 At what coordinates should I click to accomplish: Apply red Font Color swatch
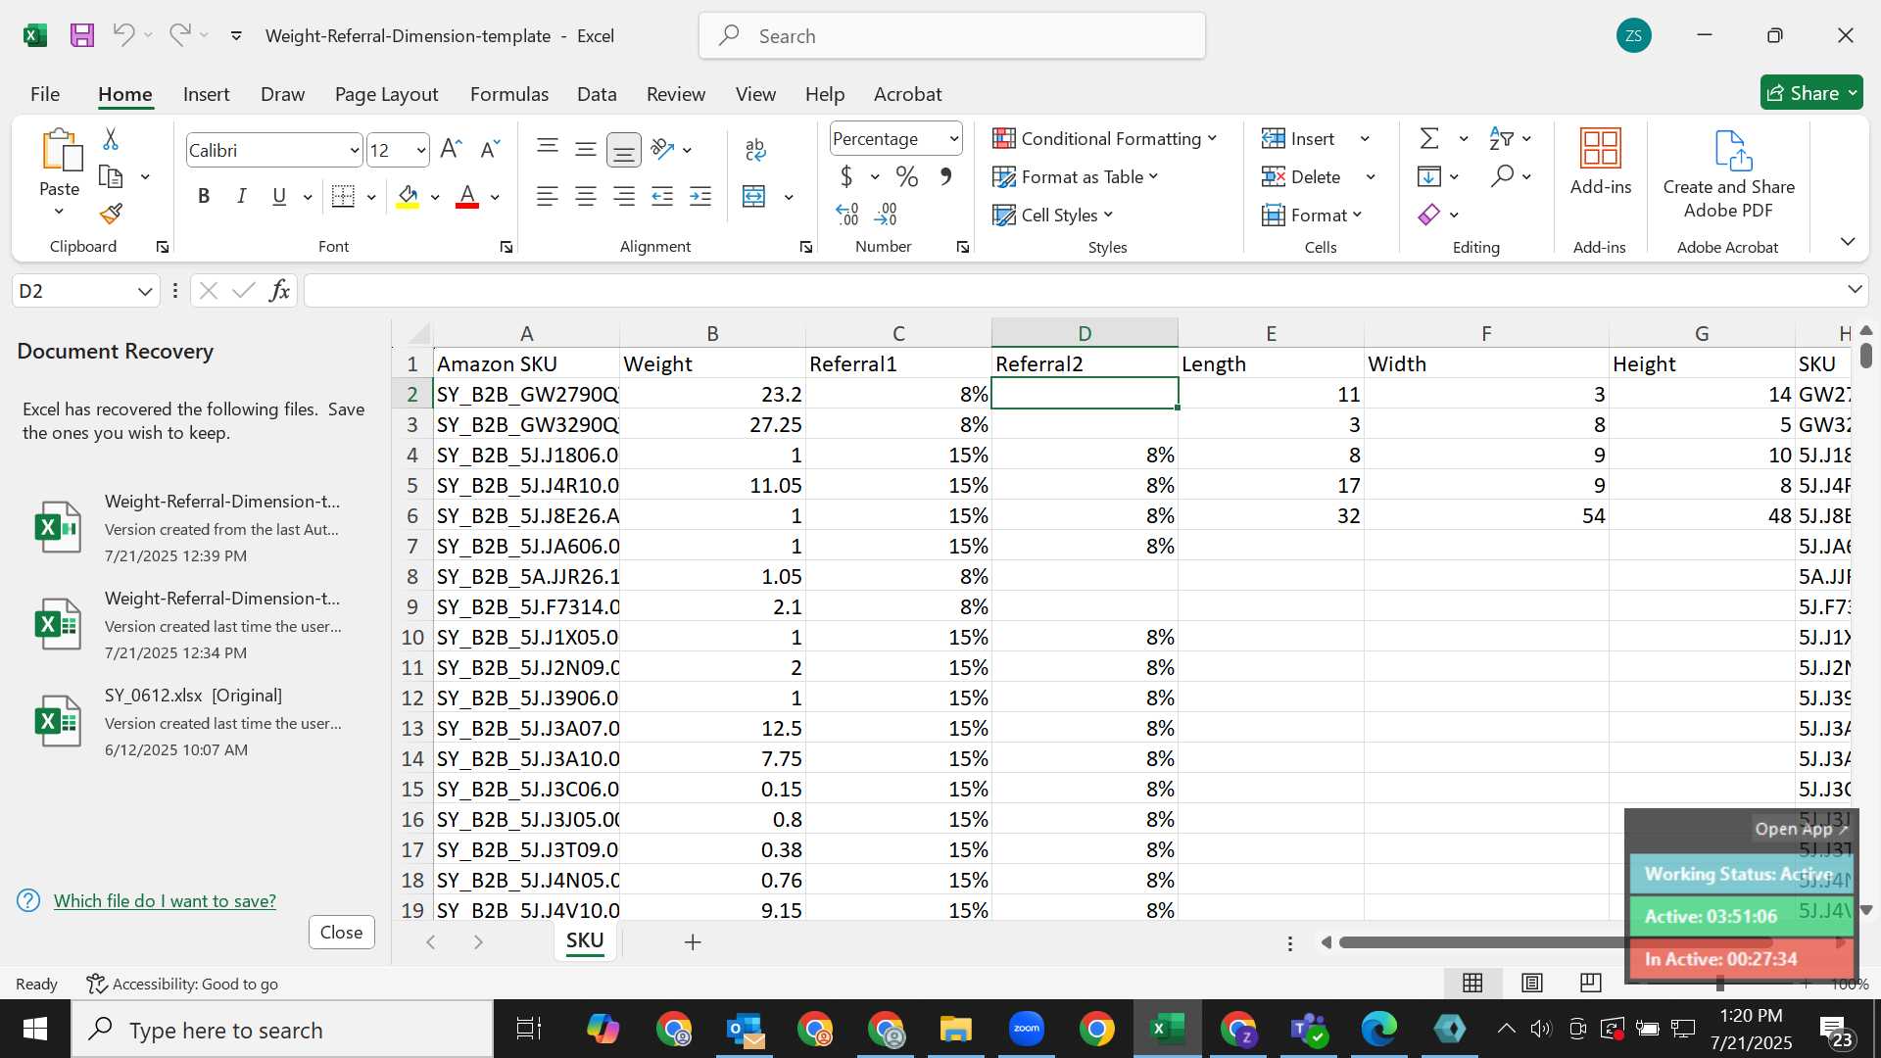467,198
